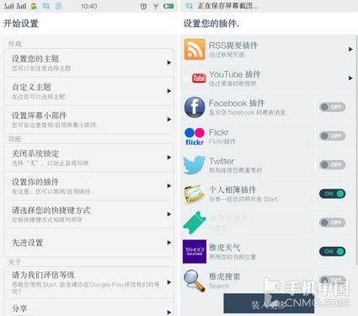The image size is (358, 316).
Task: Expand 自定义主题 arrow
Action: click(169, 91)
